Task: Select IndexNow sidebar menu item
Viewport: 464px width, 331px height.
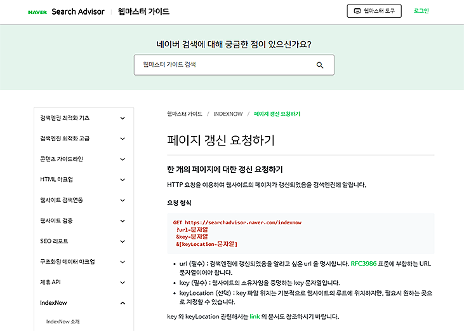Action: tap(53, 302)
